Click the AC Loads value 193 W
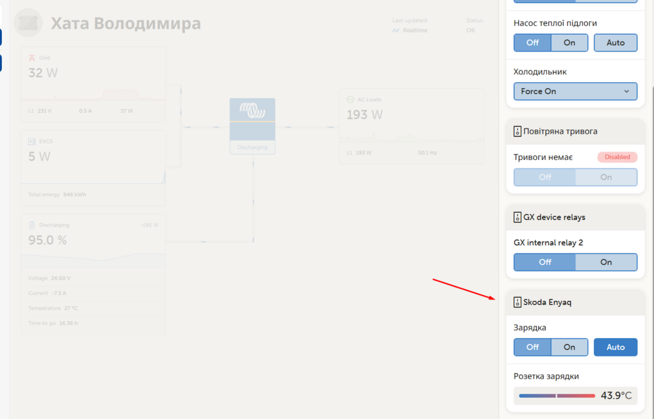Viewport: 654px width, 419px height. (364, 115)
